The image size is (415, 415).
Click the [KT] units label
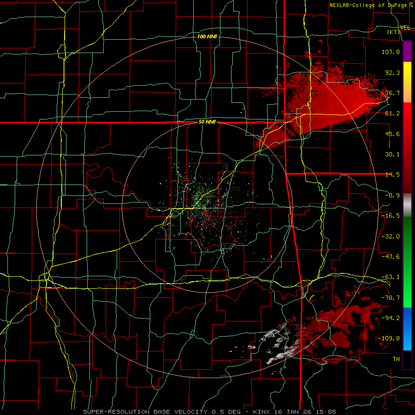pos(394,32)
